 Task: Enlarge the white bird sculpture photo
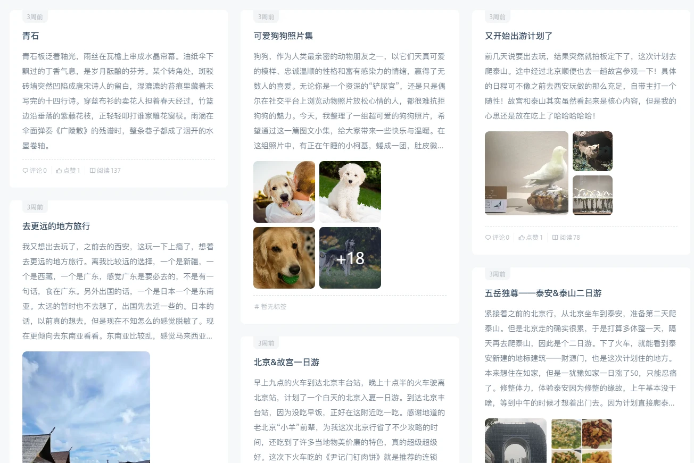coord(526,173)
